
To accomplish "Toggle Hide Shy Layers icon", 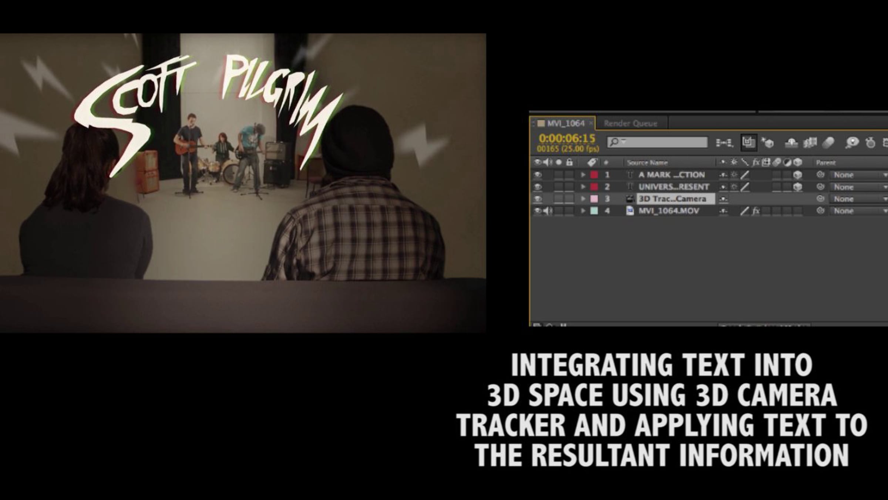I will point(791,143).
